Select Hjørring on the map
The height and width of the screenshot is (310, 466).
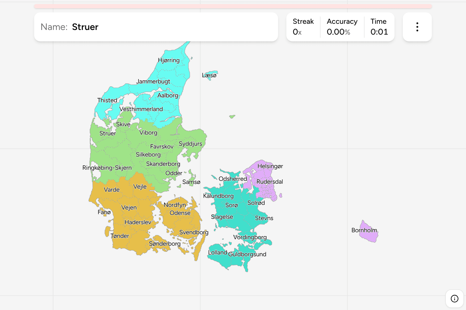point(169,60)
